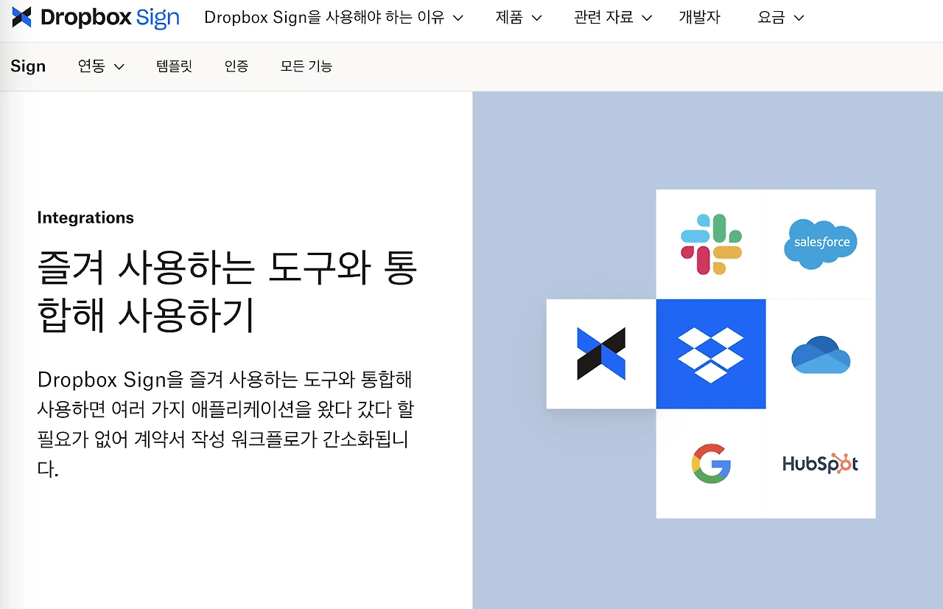Expand the 연동 submenu chevron
Viewport: 943px width, 609px height.
[x=119, y=66]
